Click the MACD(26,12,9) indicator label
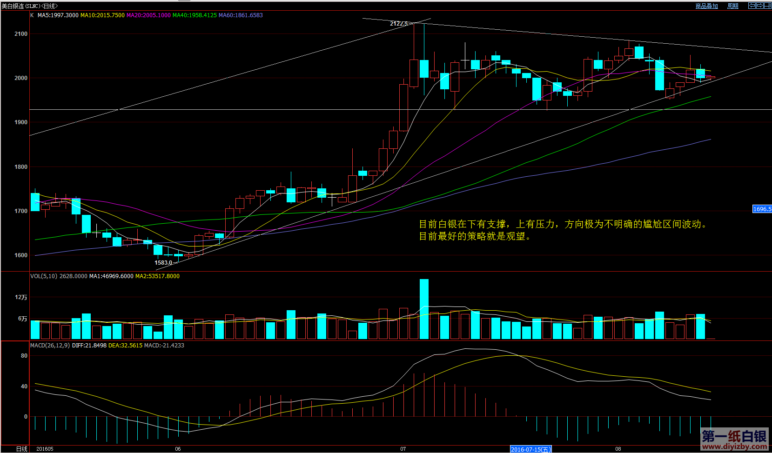 coord(50,346)
